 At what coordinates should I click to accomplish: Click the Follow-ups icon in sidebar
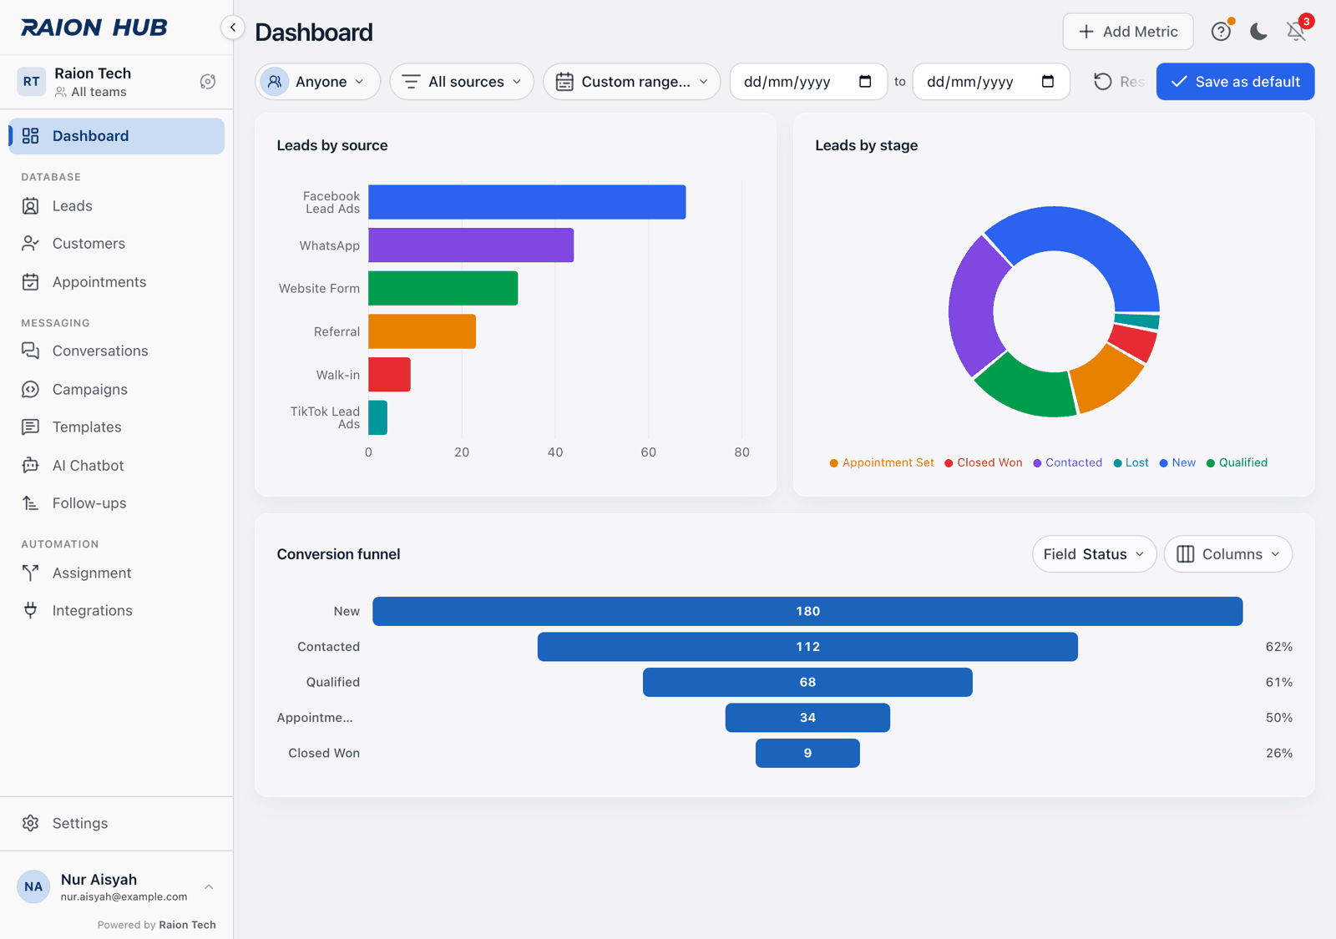(31, 503)
